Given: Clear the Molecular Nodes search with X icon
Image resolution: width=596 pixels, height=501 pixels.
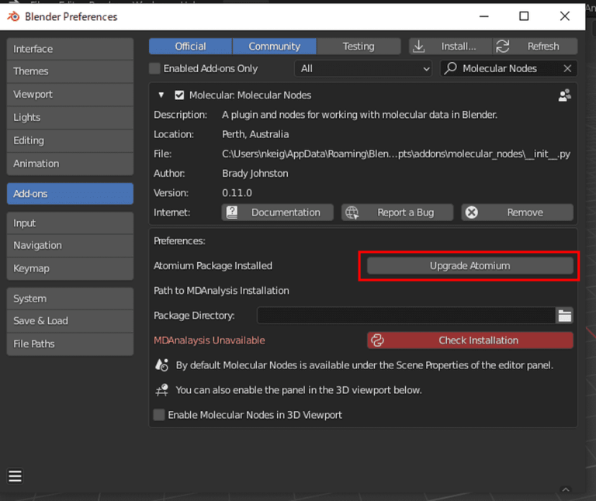Looking at the screenshot, I should click(x=567, y=68).
